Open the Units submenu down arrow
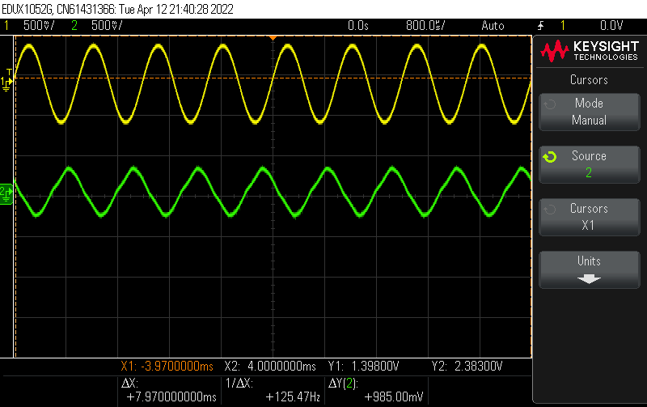This screenshot has height=407, width=647. click(x=589, y=278)
